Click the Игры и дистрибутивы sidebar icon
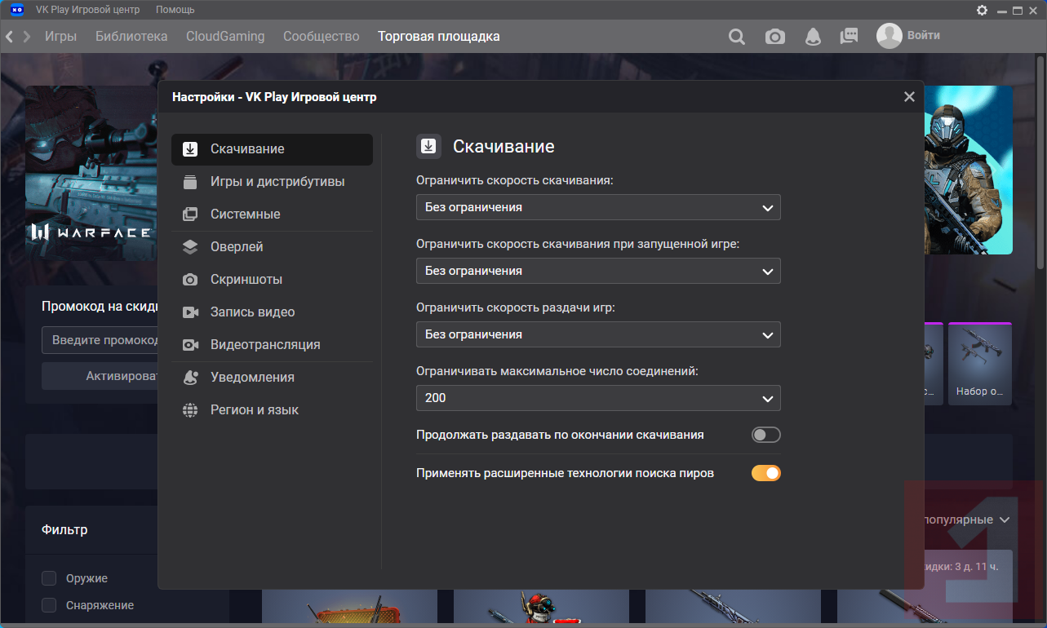This screenshot has height=628, width=1047. (190, 182)
